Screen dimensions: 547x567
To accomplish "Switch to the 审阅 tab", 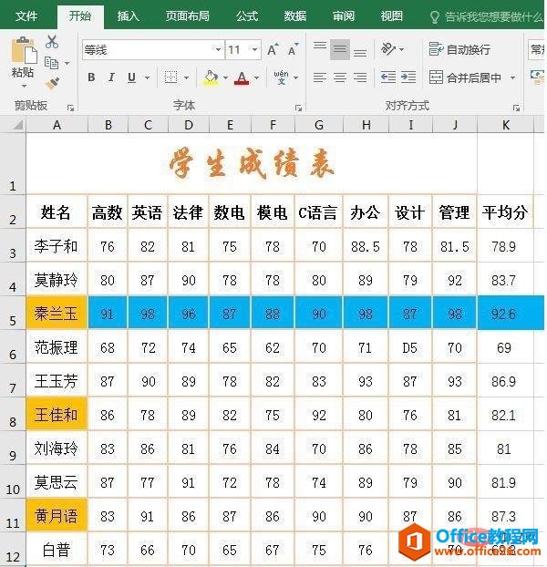I will (344, 15).
